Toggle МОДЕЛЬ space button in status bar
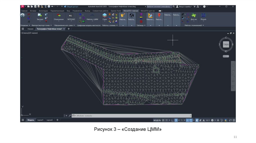The width and height of the screenshot is (256, 143). tap(157, 120)
